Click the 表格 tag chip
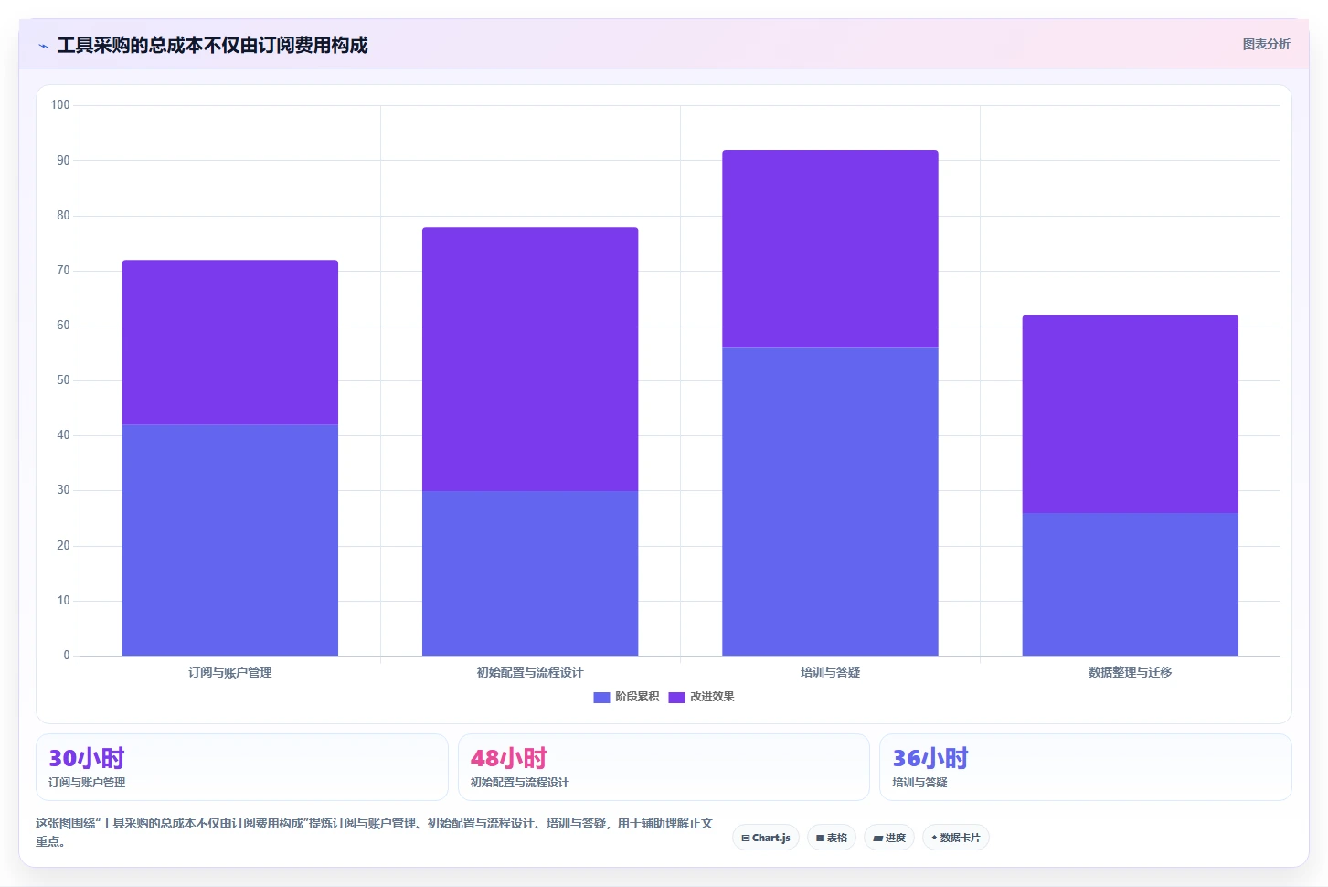This screenshot has width=1328, height=887. (x=832, y=838)
